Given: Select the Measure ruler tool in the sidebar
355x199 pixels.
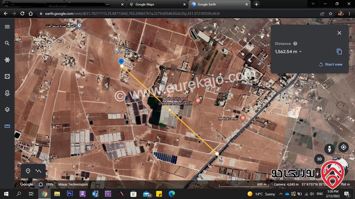Looking at the screenshot, I should click(7, 126).
